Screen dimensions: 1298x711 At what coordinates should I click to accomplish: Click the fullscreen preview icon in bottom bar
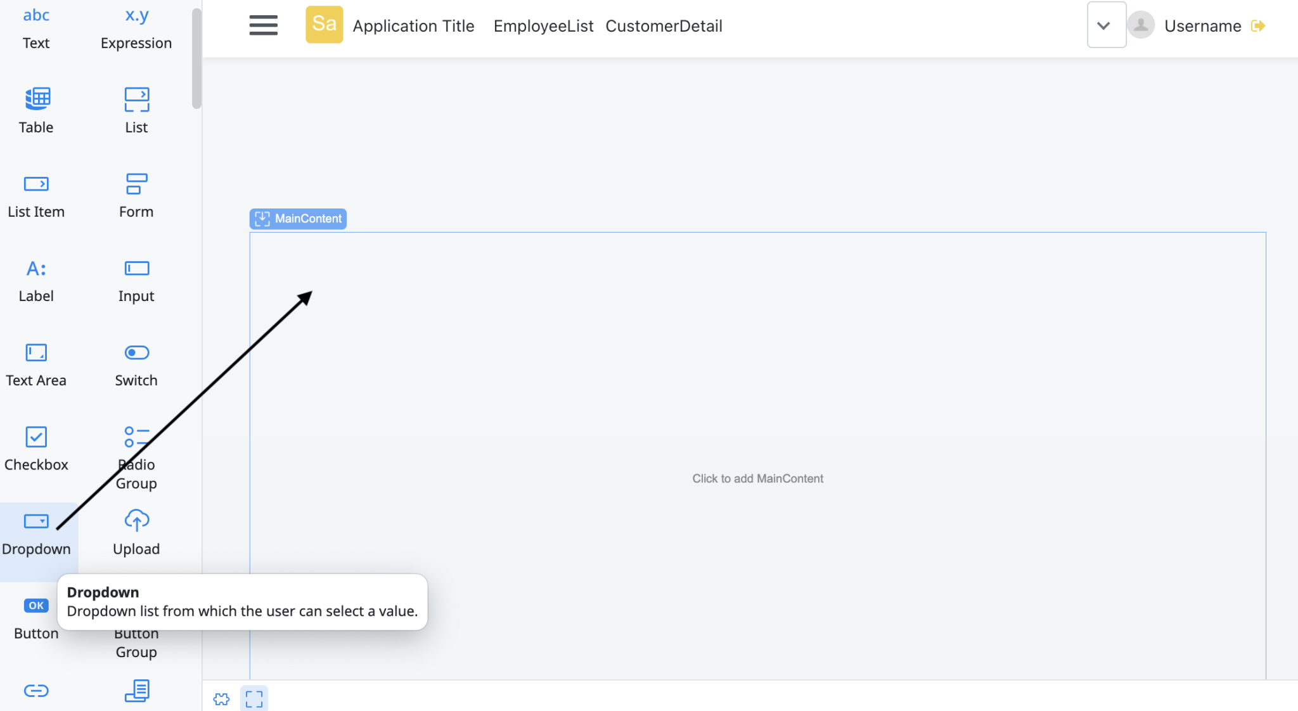click(x=254, y=699)
